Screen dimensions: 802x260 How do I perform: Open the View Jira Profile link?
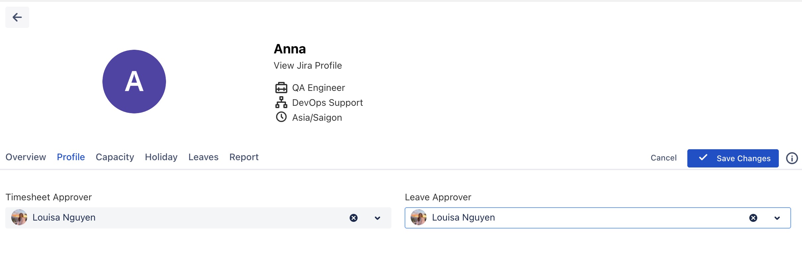(308, 66)
